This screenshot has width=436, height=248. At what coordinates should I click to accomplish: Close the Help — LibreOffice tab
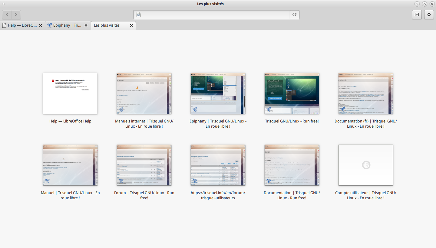pos(41,25)
